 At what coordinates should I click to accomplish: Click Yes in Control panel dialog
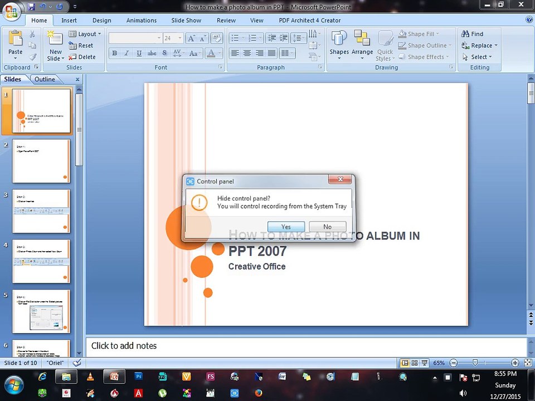286,227
